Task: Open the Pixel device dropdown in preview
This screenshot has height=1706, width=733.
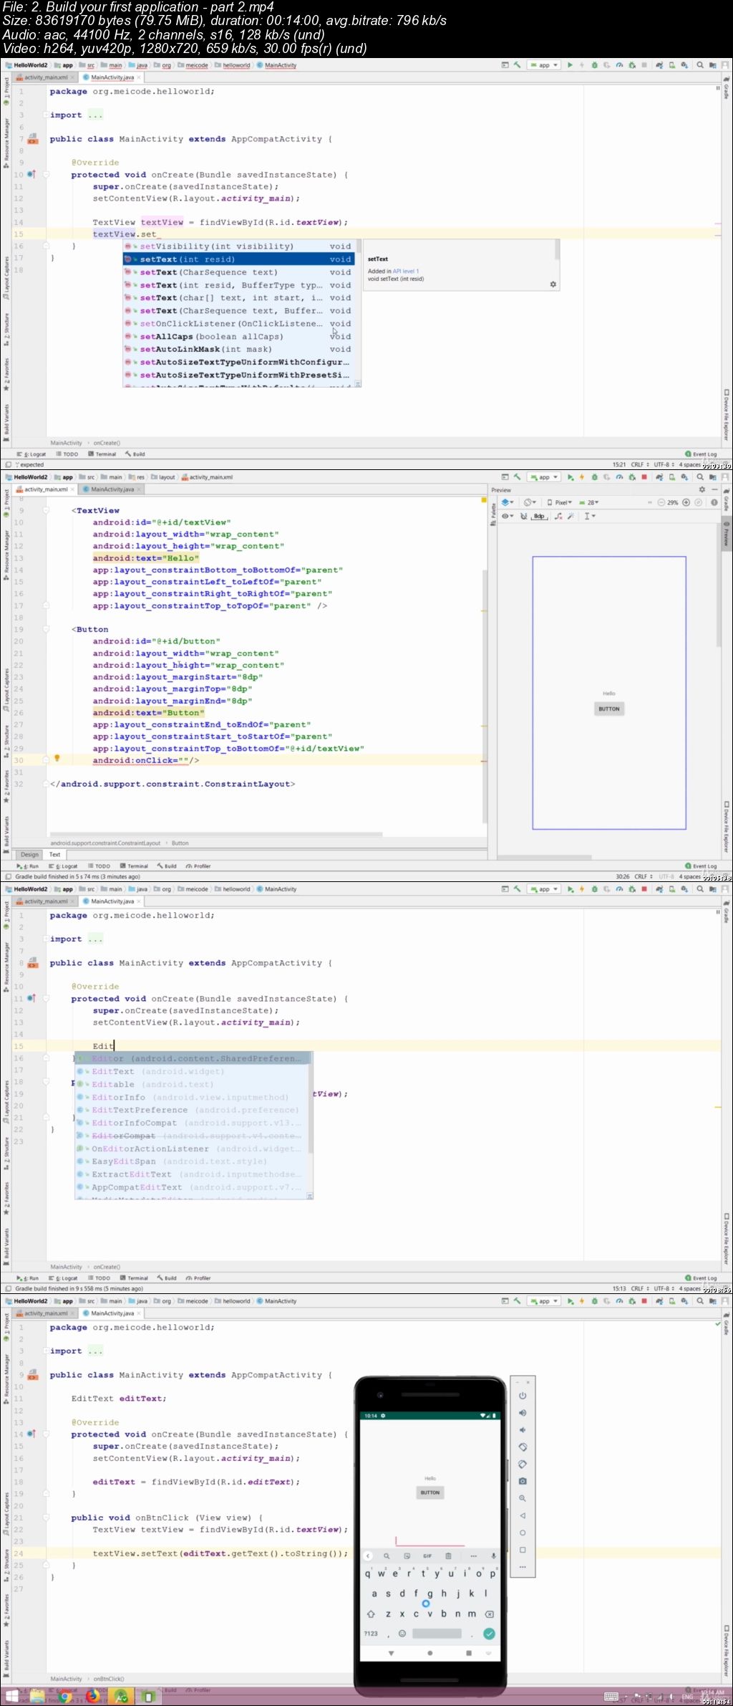Action: pos(560,502)
